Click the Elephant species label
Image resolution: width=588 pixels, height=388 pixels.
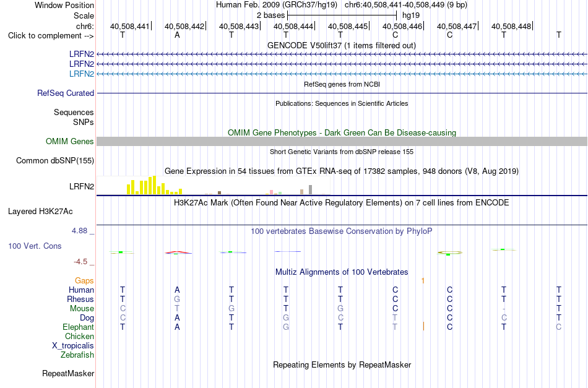(78, 327)
